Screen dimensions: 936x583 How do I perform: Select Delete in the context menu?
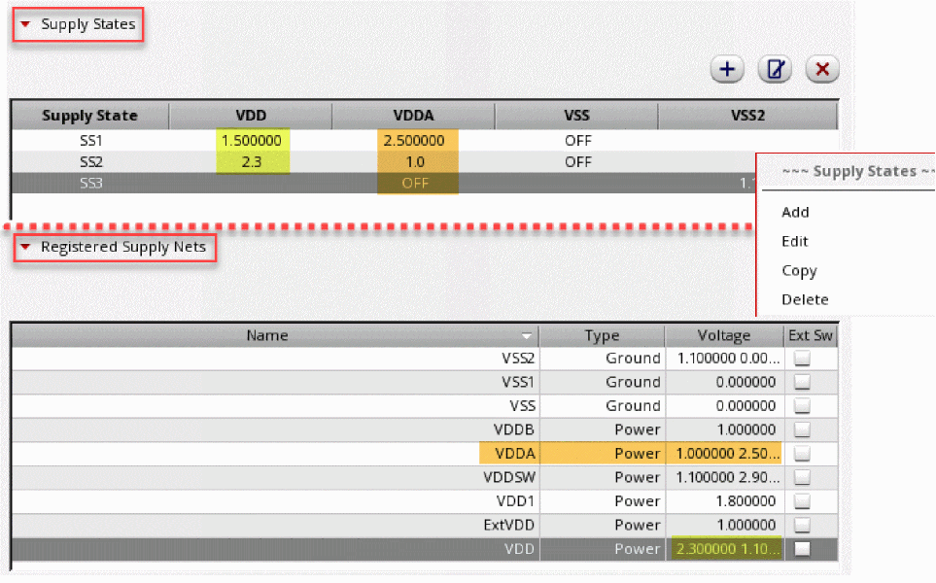[805, 299]
